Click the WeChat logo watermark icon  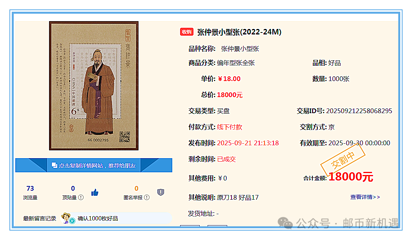pos(285,223)
